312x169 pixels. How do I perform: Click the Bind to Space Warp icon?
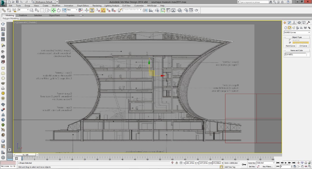tap(14, 10)
